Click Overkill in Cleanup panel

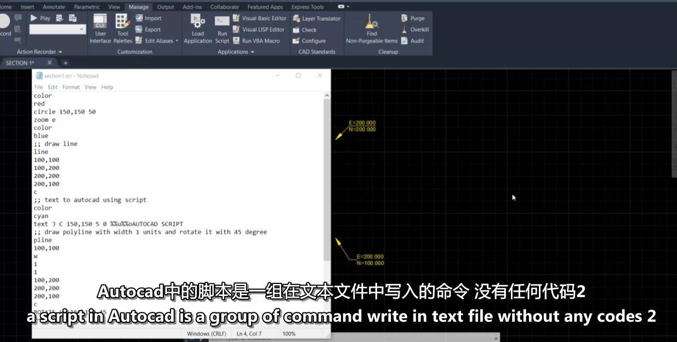pyautogui.click(x=414, y=30)
